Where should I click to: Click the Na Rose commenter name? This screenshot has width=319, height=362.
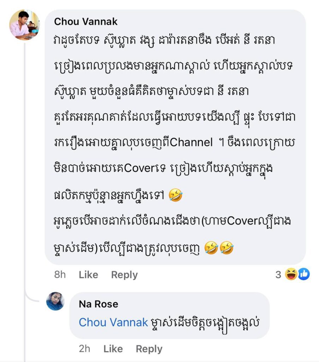pyautogui.click(x=99, y=304)
